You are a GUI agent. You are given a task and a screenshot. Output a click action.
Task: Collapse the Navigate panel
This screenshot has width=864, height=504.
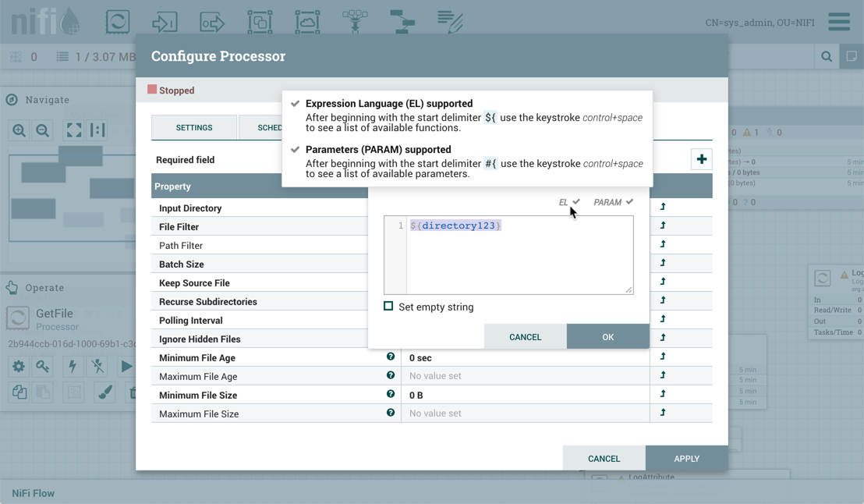pos(12,100)
